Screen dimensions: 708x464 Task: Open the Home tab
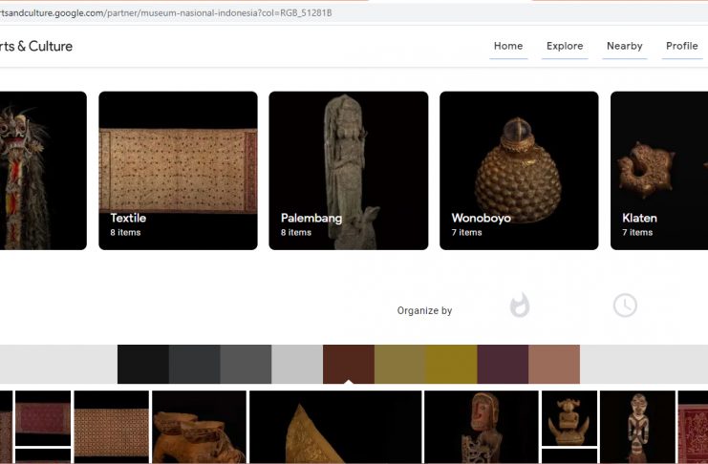(508, 46)
